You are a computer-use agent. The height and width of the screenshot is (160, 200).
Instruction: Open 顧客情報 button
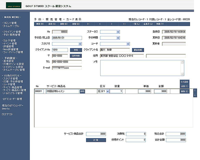pos(138,50)
